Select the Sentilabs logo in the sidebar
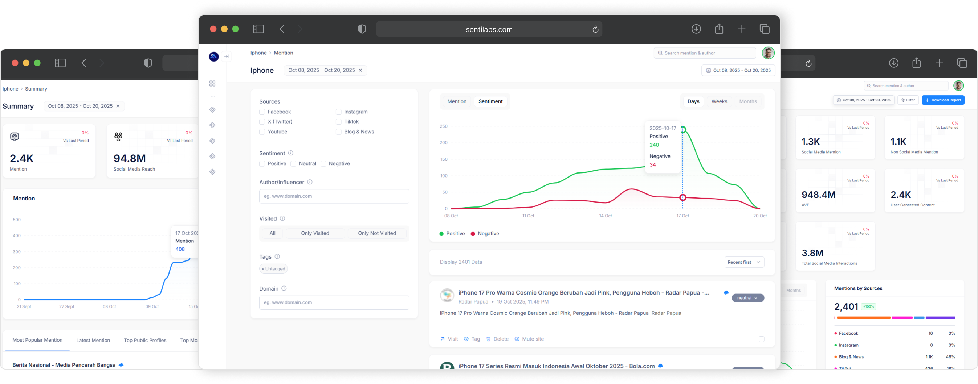Image resolution: width=978 pixels, height=384 pixels. 214,57
